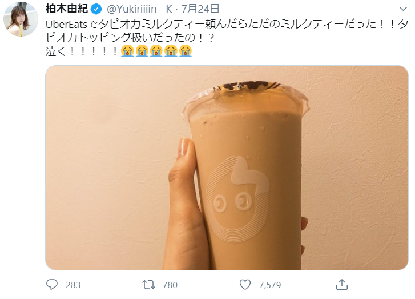Open the profile avatar picture
Viewport: 415px width, 299px height.
click(x=21, y=19)
